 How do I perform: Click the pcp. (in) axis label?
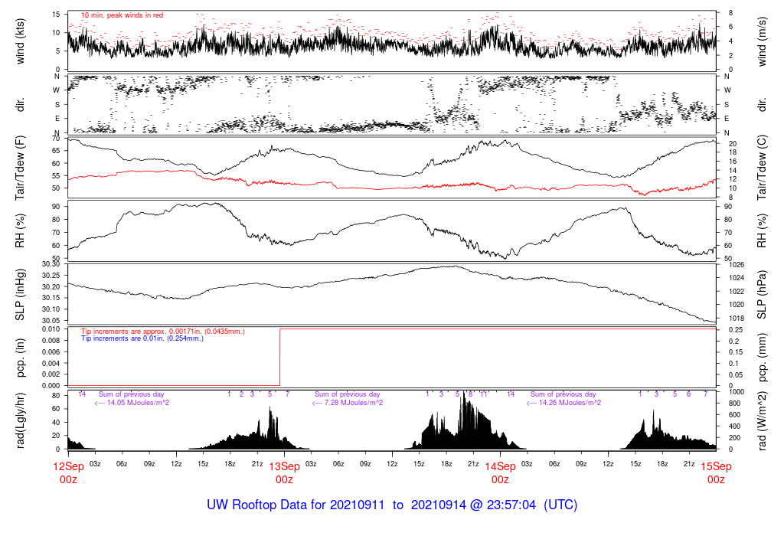click(x=21, y=358)
